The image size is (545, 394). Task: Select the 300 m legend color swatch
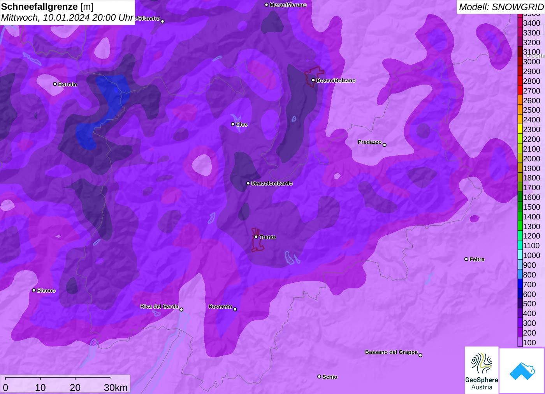coord(520,323)
